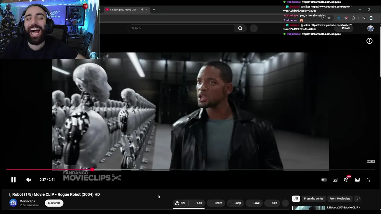
Task: Click the magnifying glass search button
Action: pyautogui.click(x=240, y=28)
